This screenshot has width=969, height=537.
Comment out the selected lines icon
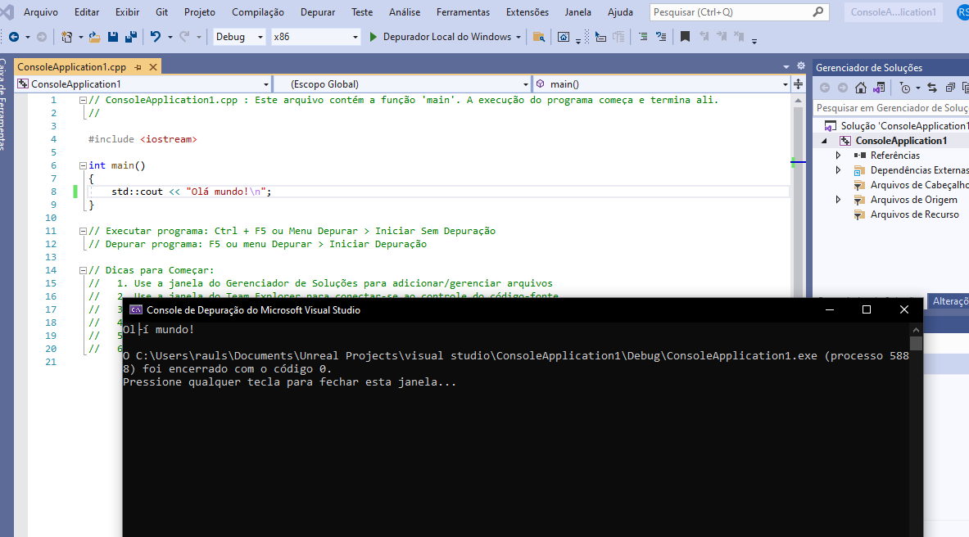click(643, 37)
